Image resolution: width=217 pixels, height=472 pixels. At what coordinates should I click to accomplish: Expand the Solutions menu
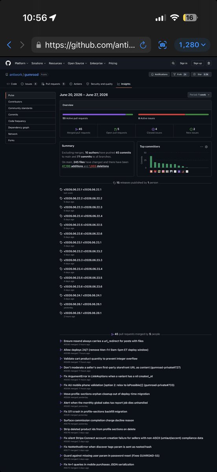(39, 63)
